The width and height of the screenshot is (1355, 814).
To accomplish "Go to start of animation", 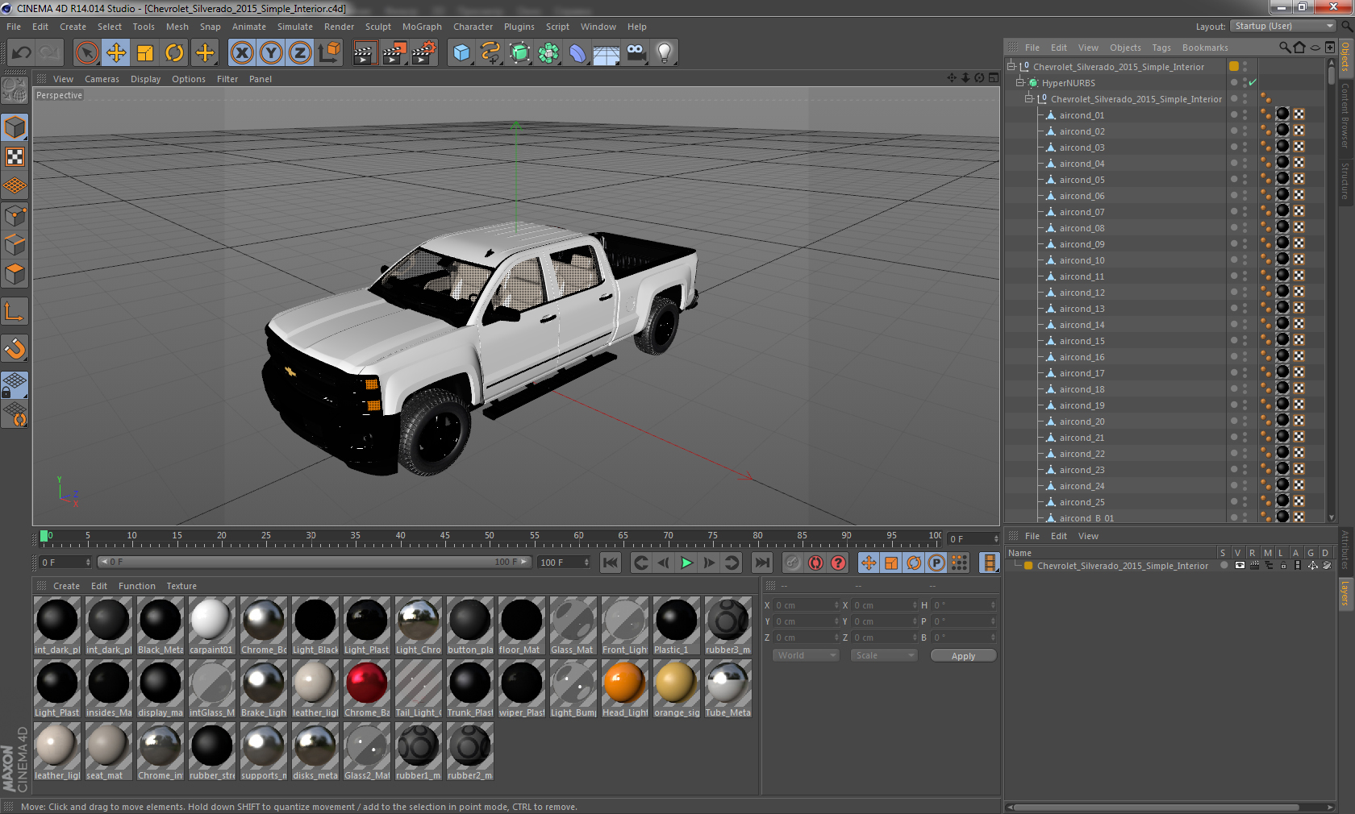I will (611, 563).
